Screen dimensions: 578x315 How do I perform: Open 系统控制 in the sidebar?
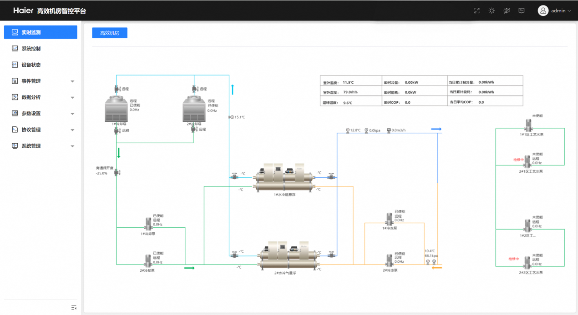[41, 49]
